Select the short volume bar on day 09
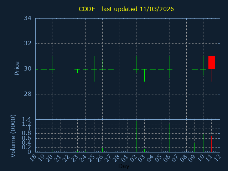 tap(195, 147)
